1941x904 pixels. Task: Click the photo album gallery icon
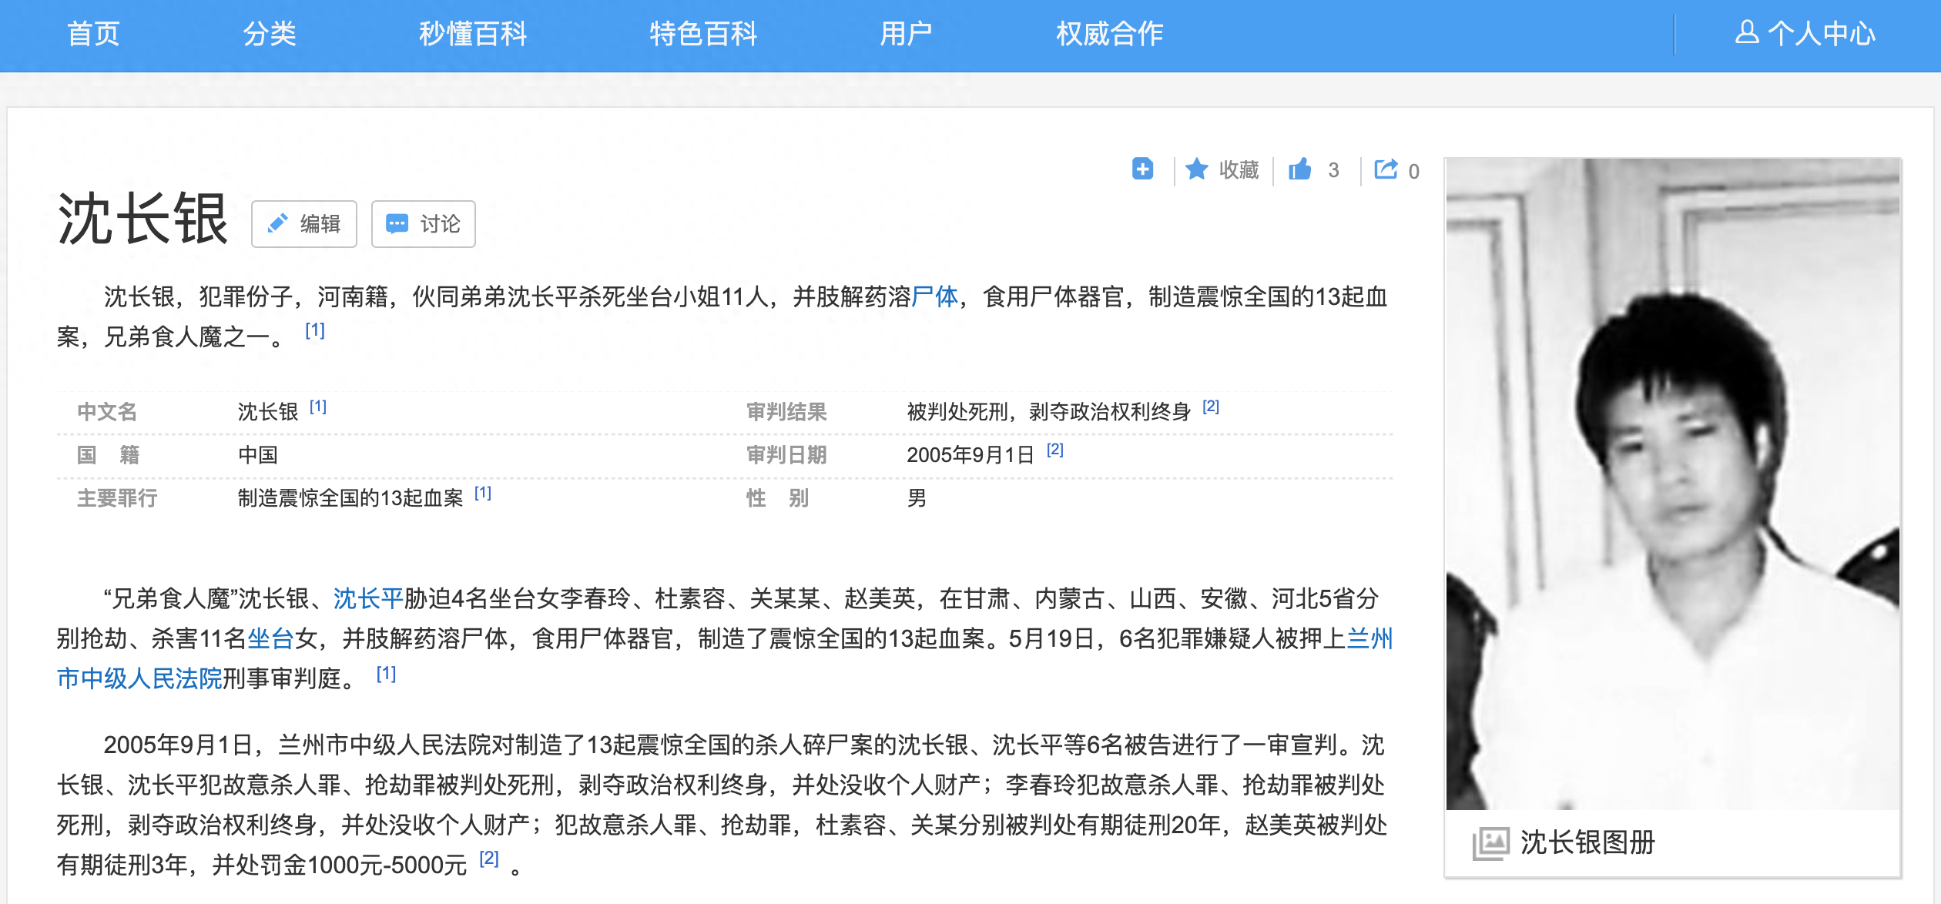1490,843
